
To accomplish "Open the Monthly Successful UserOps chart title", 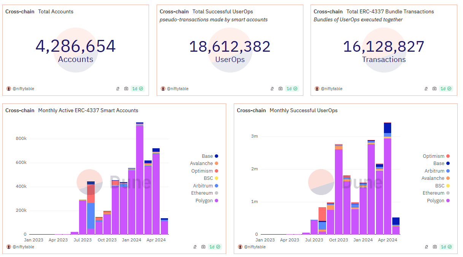I will point(303,111).
